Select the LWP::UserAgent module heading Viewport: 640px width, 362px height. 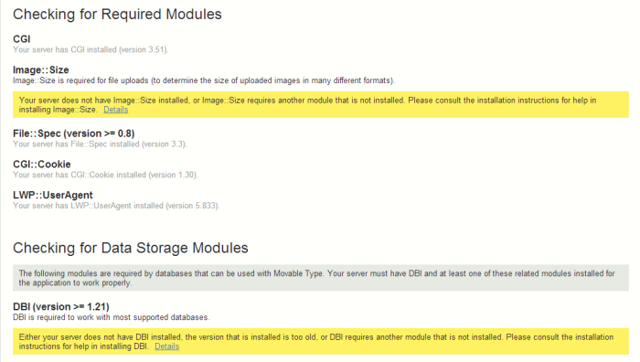(53, 195)
